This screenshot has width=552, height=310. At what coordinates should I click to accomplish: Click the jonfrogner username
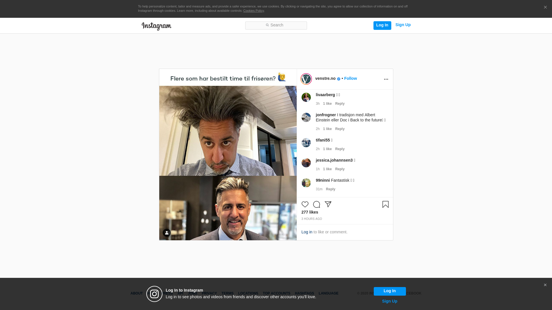point(326,115)
